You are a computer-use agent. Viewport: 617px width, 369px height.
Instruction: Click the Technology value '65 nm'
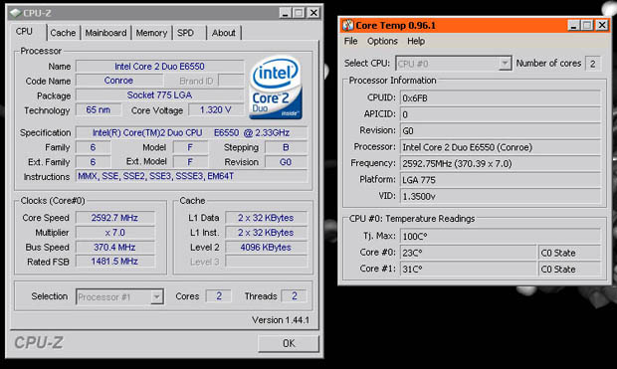pyautogui.click(x=99, y=110)
